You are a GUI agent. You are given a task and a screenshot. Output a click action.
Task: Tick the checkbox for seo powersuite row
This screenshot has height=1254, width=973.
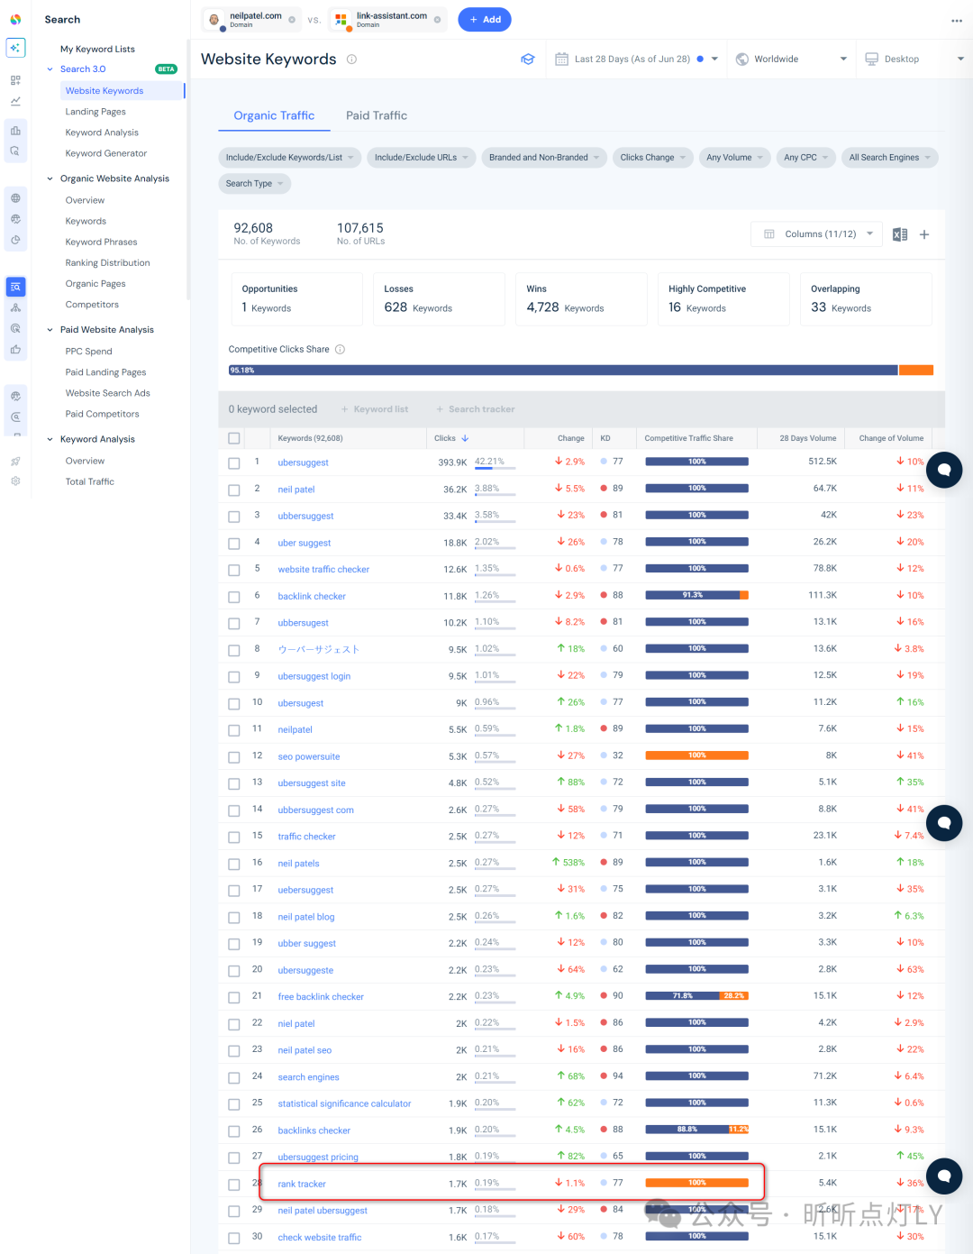click(x=234, y=757)
